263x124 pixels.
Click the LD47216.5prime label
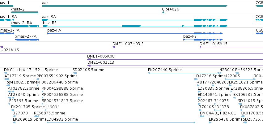tap(210, 76)
